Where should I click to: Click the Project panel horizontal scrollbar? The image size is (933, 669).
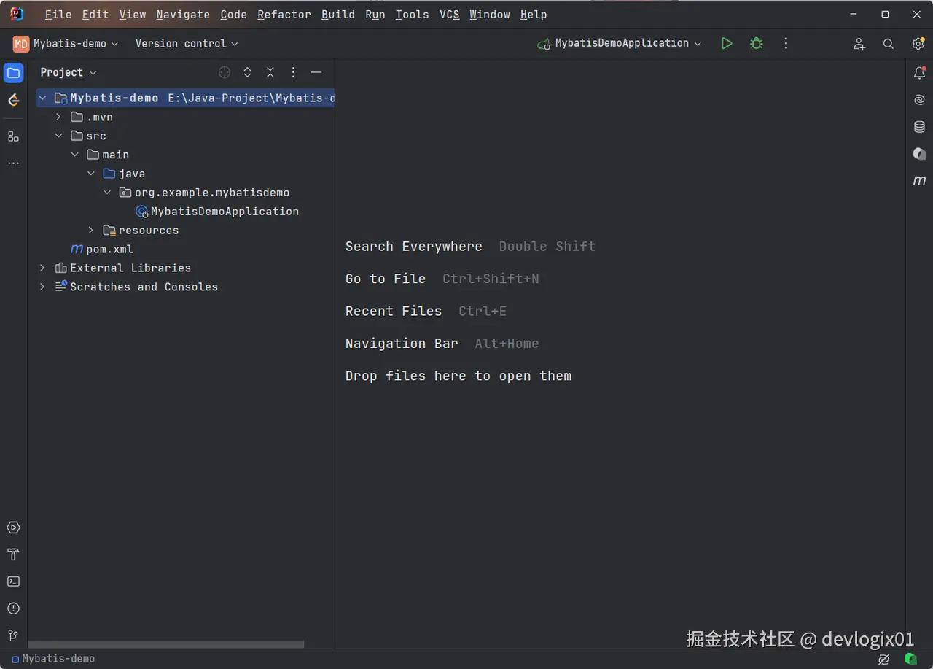coord(166,645)
